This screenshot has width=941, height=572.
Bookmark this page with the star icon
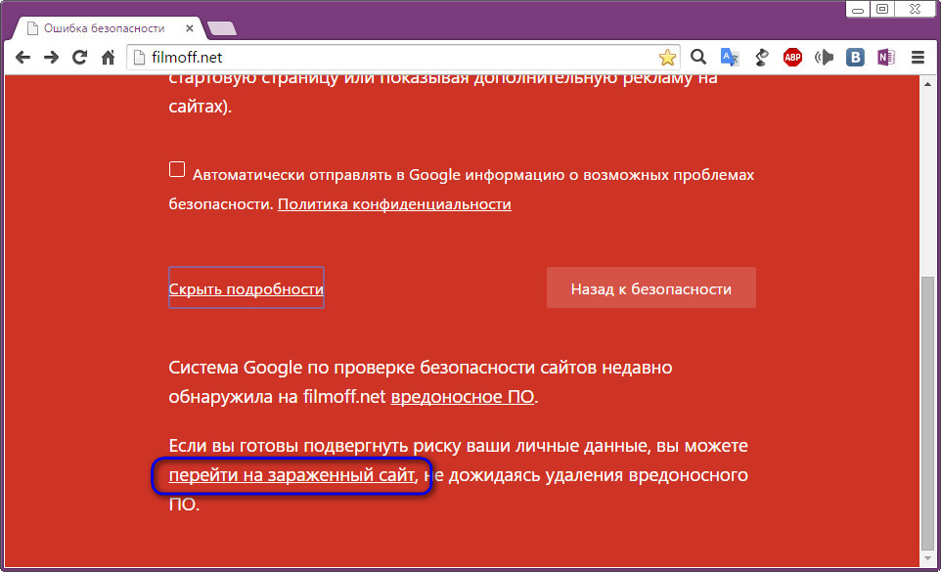[x=667, y=58]
